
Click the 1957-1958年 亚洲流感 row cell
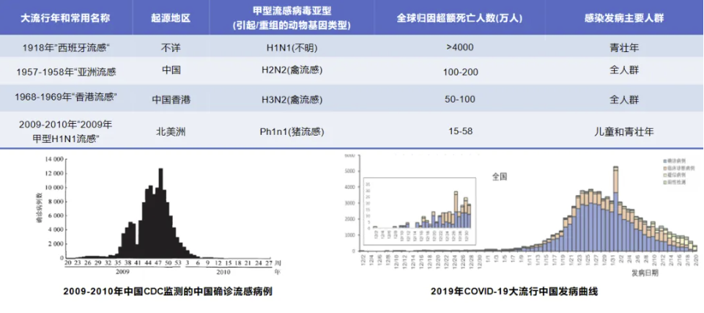[x=65, y=72]
